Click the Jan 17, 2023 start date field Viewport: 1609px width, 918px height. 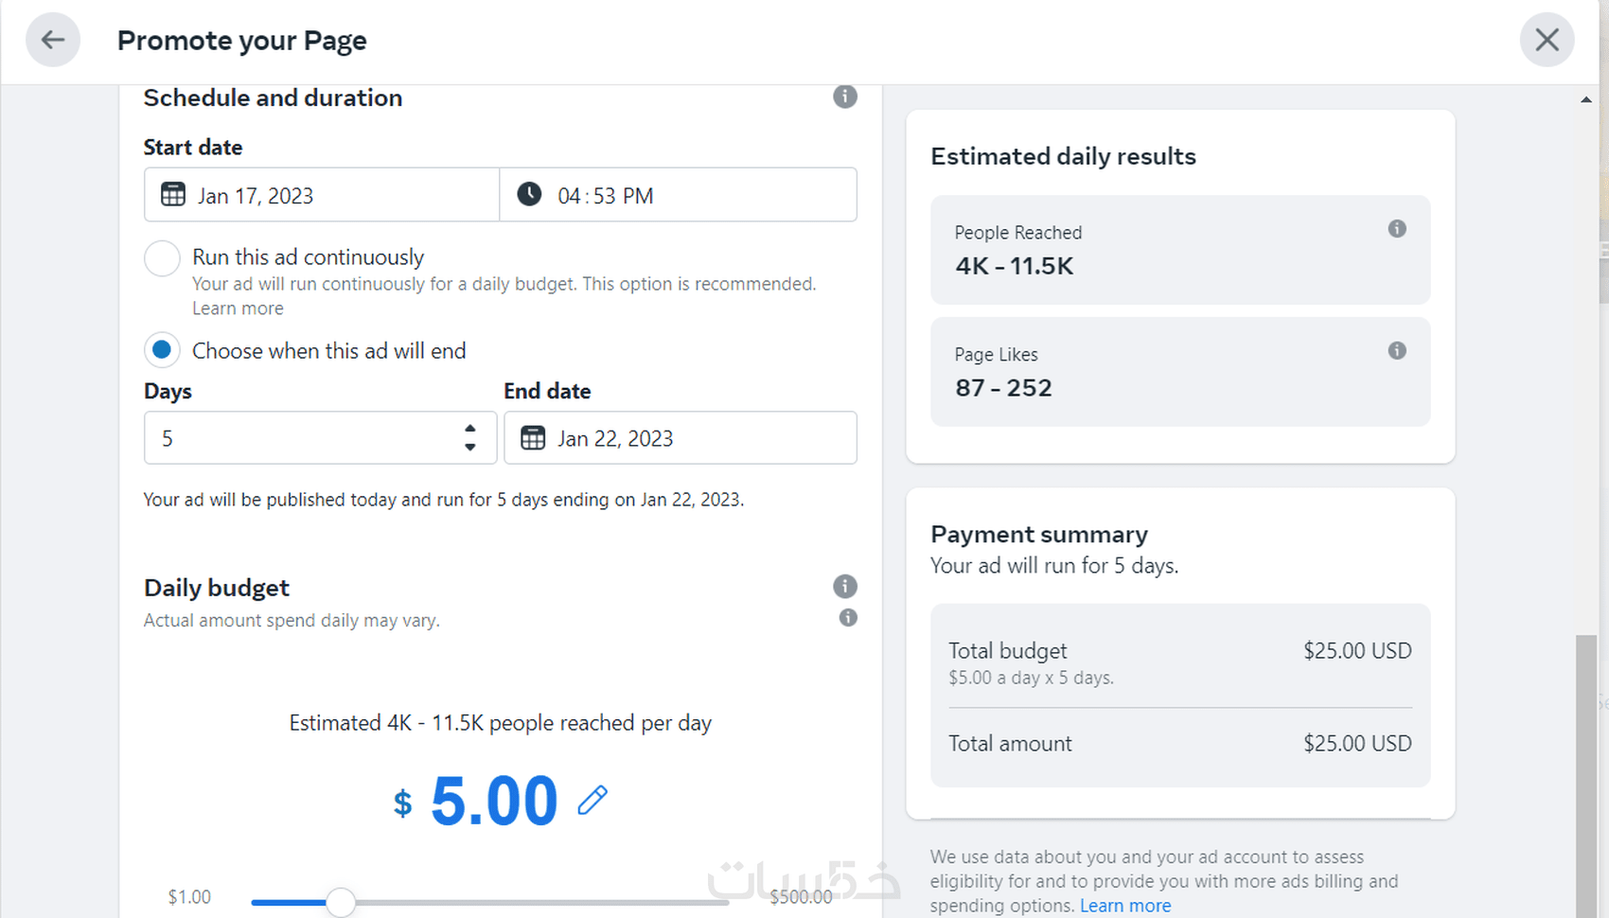tap(322, 195)
